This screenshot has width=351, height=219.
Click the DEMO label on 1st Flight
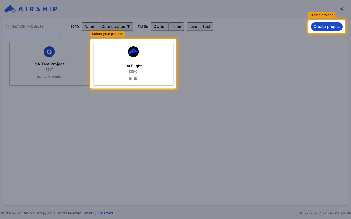click(x=133, y=71)
